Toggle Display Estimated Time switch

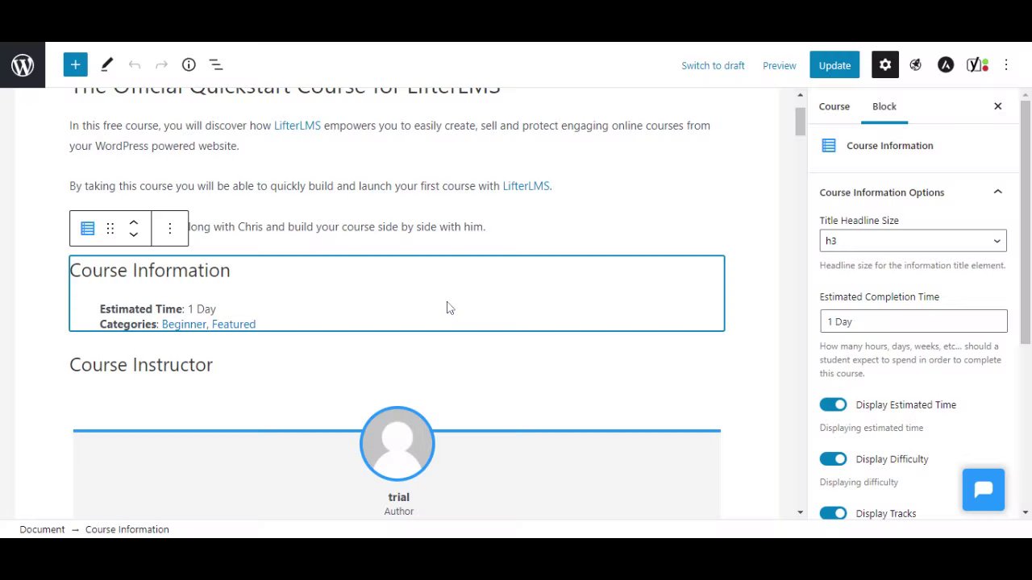click(x=833, y=404)
